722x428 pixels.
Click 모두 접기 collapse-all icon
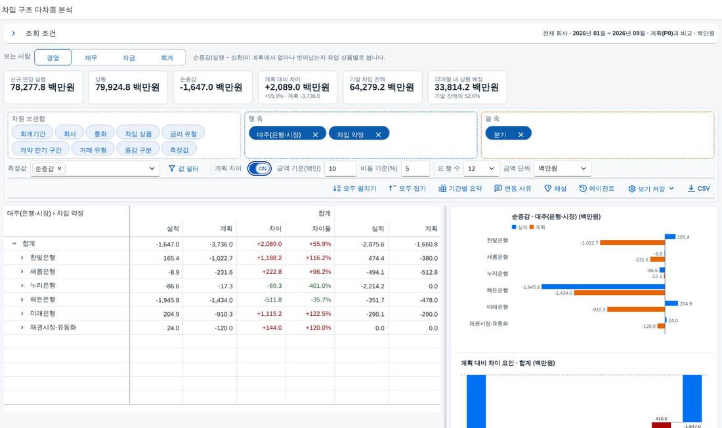(x=393, y=189)
